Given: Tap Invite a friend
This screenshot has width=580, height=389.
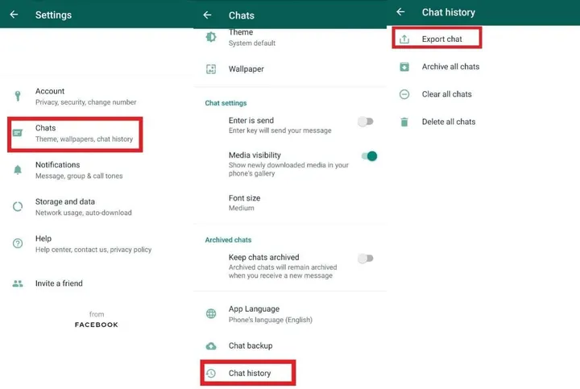Looking at the screenshot, I should pos(59,283).
